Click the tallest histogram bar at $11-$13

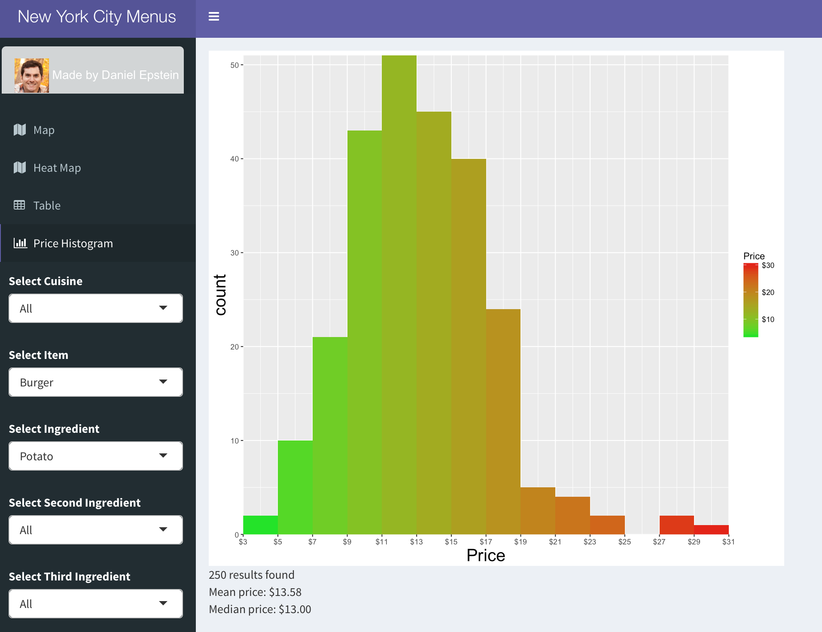[x=399, y=295]
